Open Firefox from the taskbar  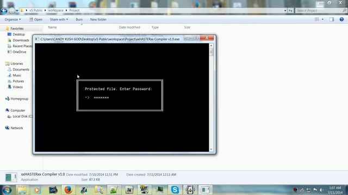click(x=68, y=190)
